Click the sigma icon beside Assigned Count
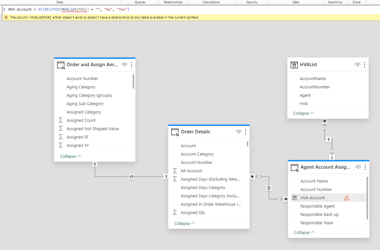Screen dimensions: 380x250 [x=61, y=120]
